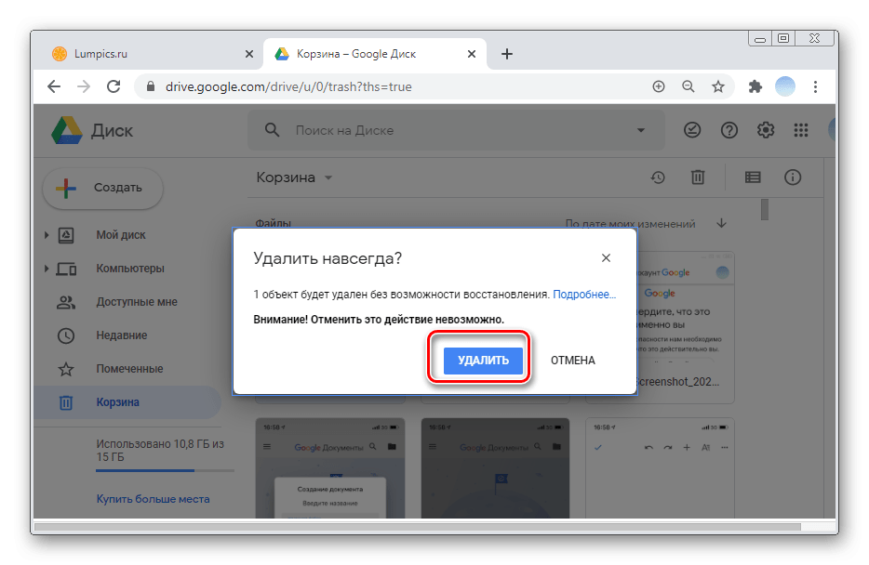Screen dimensions: 869x565
Task: Click the install plus icon in address bar
Action: (659, 86)
